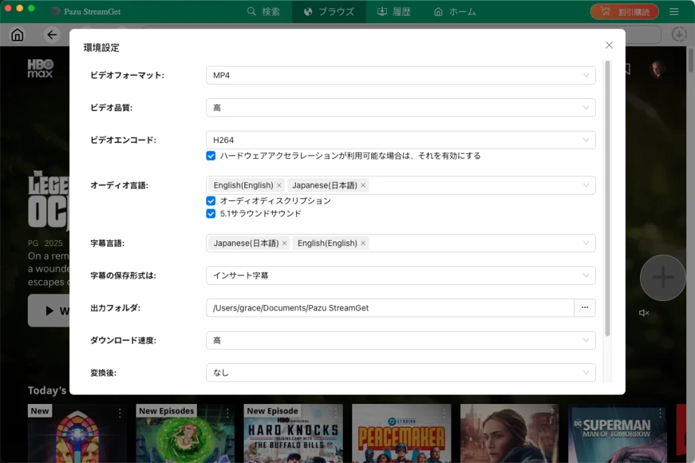Open the ビデオエンコード H264 dropdown
The width and height of the screenshot is (695, 463).
click(400, 140)
